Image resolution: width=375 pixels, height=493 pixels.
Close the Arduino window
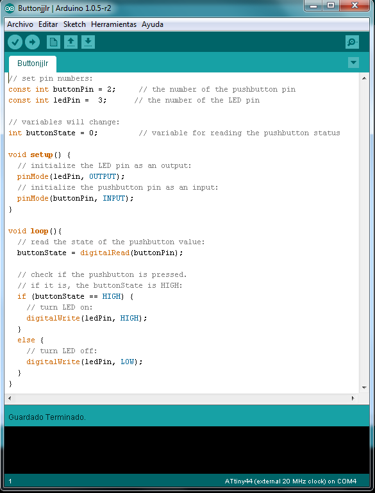tap(354, 5)
